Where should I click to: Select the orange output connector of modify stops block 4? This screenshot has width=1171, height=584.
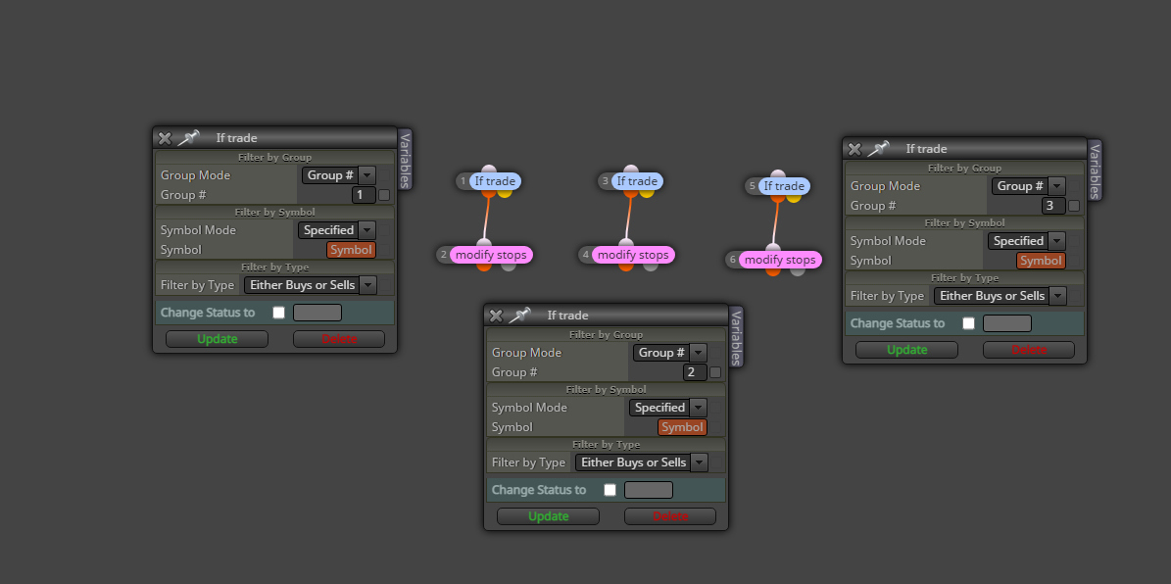click(626, 266)
